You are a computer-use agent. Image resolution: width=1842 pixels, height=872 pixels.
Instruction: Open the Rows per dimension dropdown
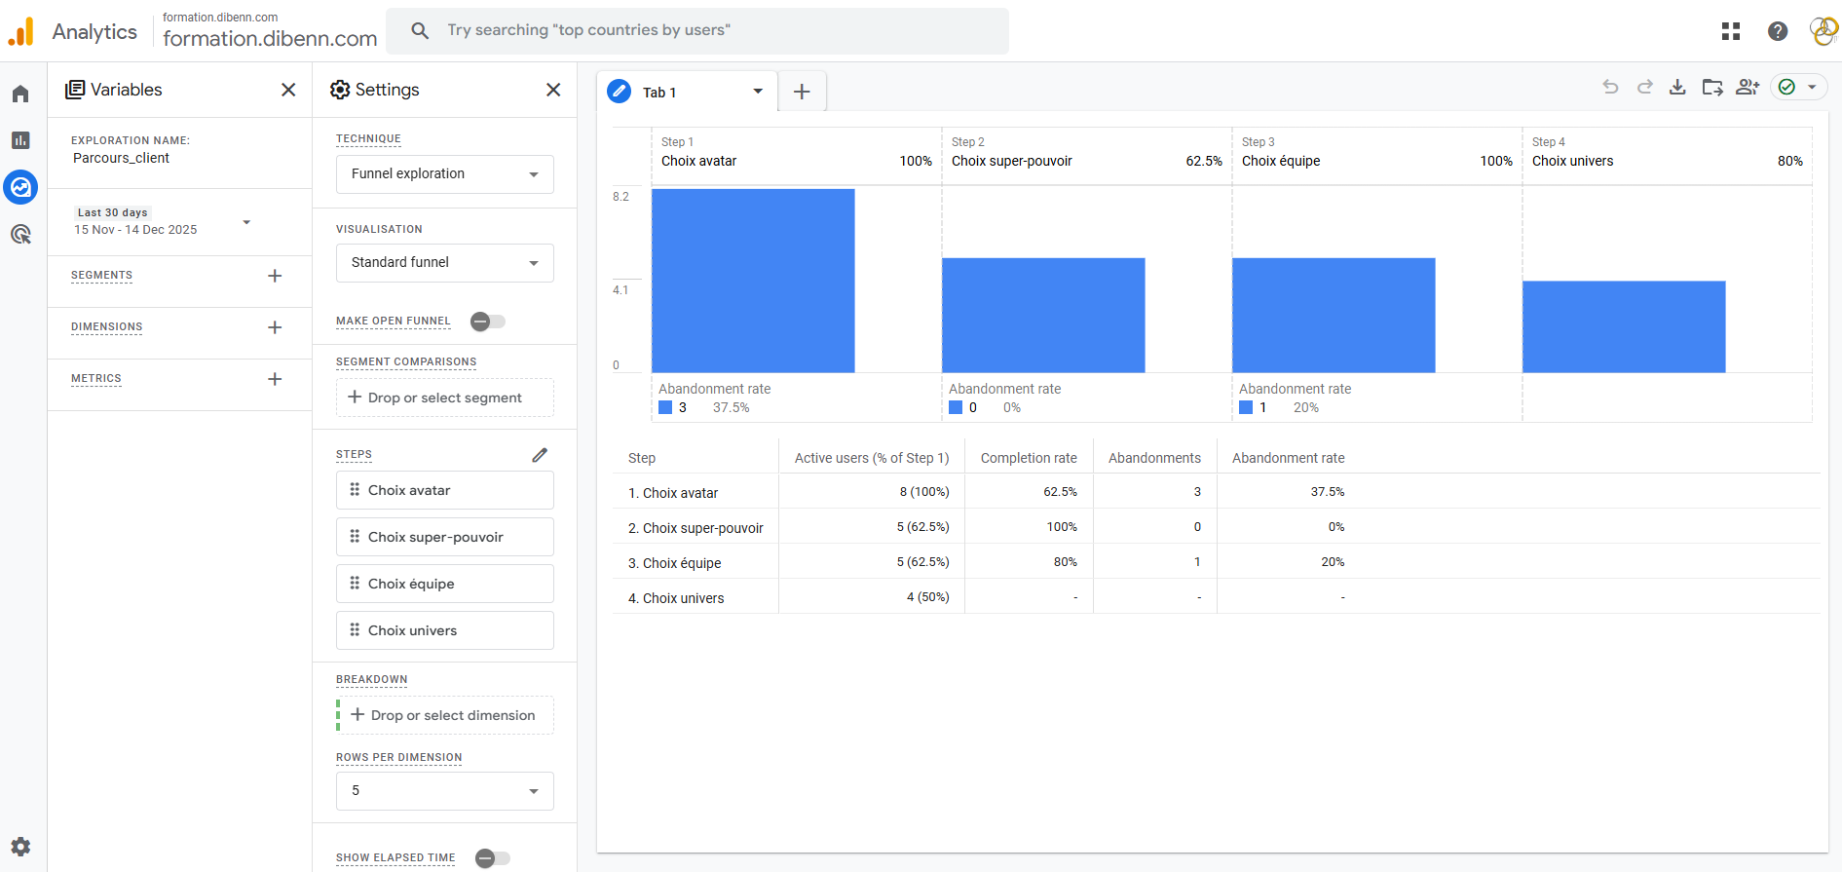[444, 791]
